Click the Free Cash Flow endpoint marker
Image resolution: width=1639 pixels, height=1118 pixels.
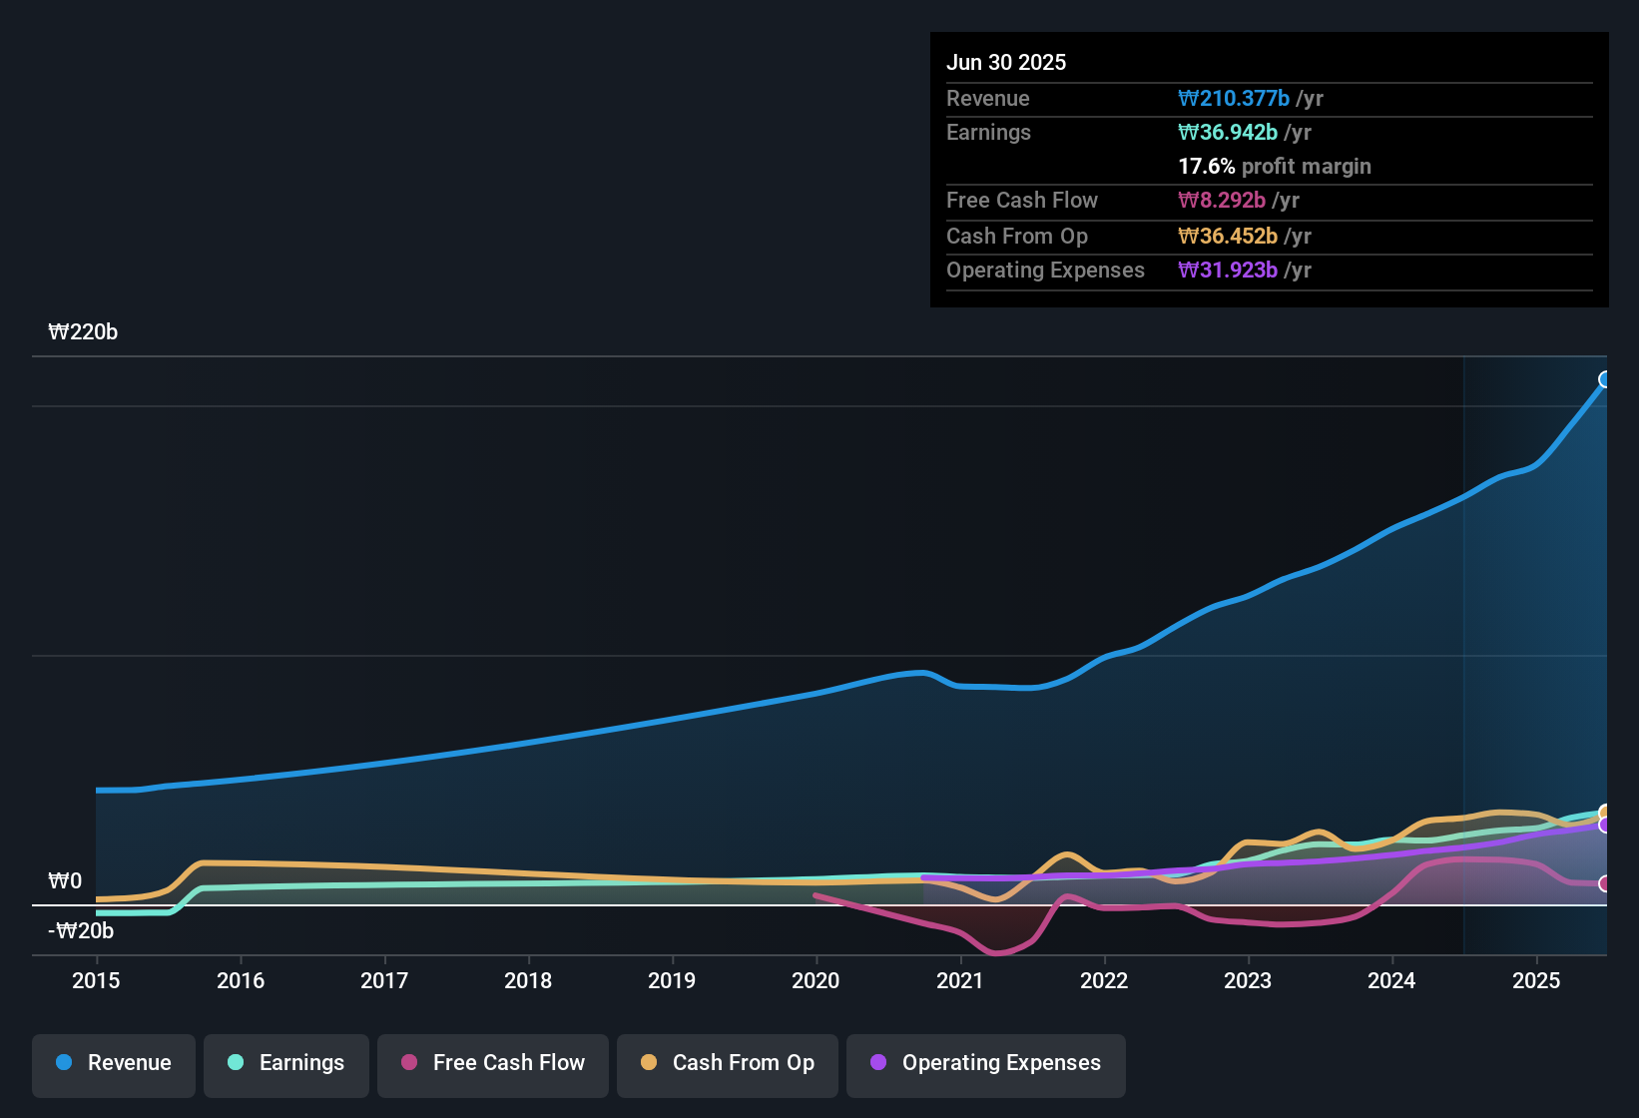point(1604,882)
